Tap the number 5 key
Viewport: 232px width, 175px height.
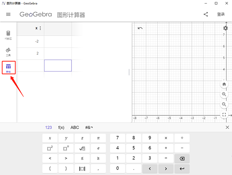tap(134, 148)
